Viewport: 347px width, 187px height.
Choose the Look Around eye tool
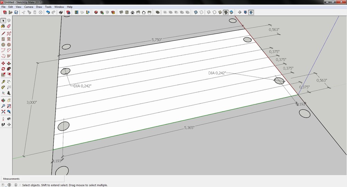pyautogui.click(x=9, y=119)
